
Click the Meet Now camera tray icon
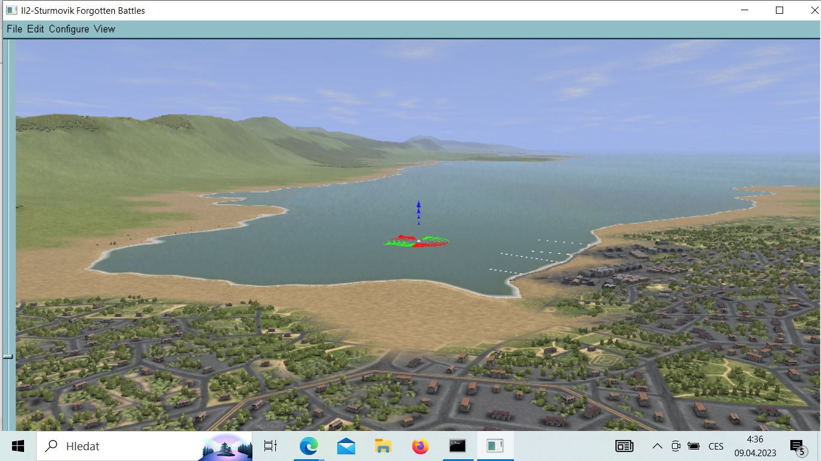(x=676, y=446)
